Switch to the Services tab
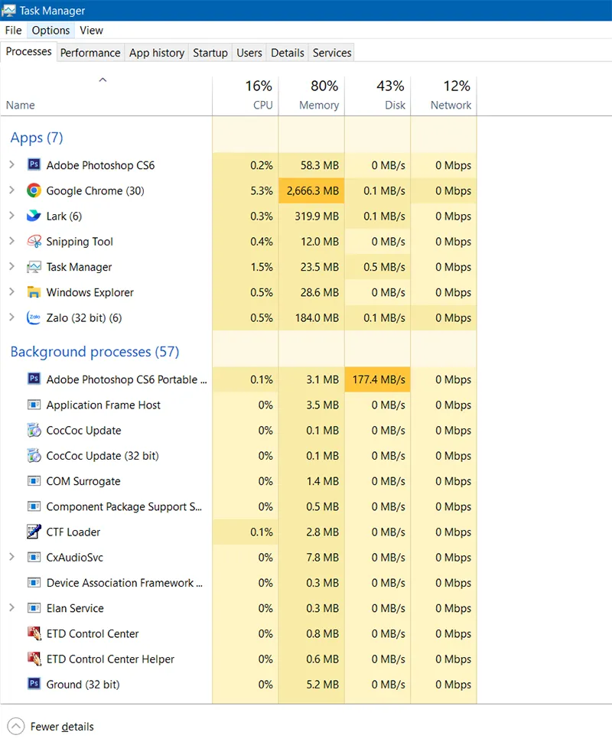 coord(332,53)
